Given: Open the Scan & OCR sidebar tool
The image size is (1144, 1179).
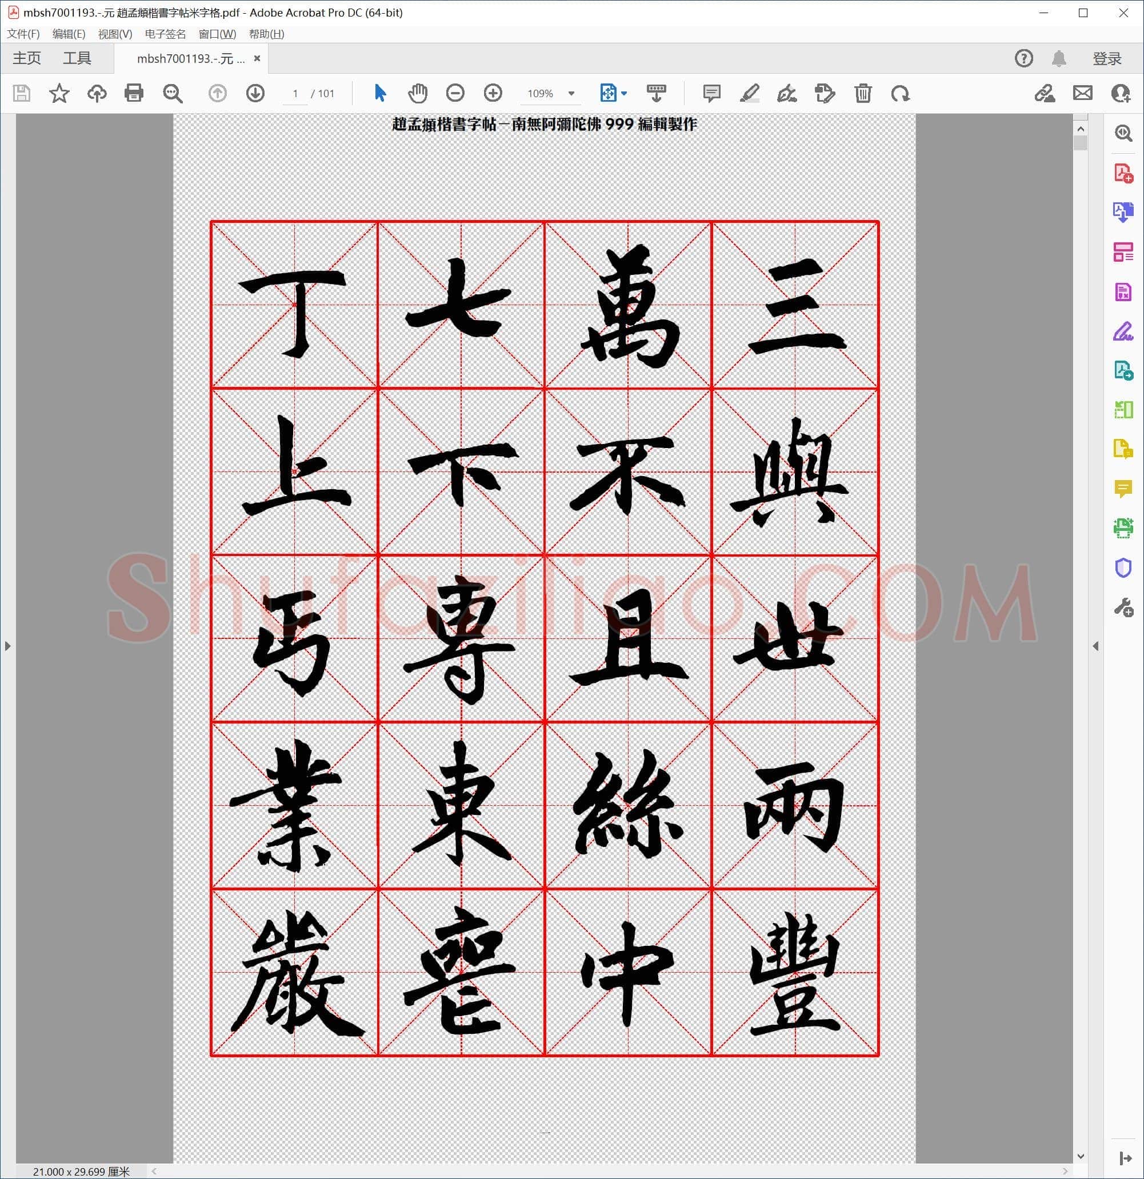Looking at the screenshot, I should [1123, 528].
